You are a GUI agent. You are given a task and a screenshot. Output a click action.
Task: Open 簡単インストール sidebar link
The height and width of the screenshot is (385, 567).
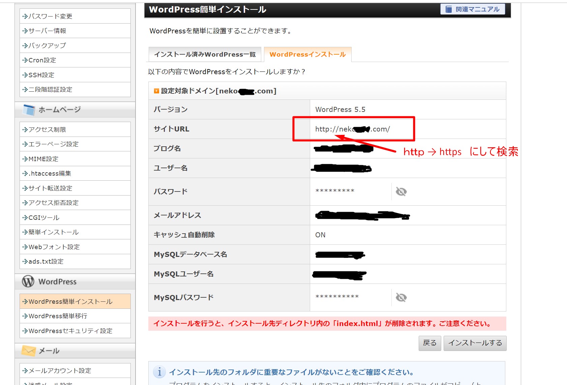coord(75,232)
